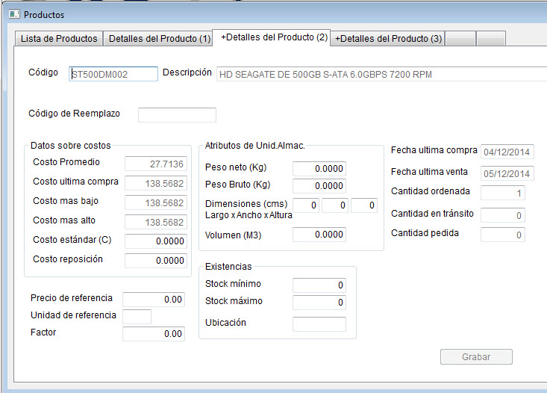Focus the Stock mínimo field
Viewport: 547px width, 393px height.
coord(319,285)
